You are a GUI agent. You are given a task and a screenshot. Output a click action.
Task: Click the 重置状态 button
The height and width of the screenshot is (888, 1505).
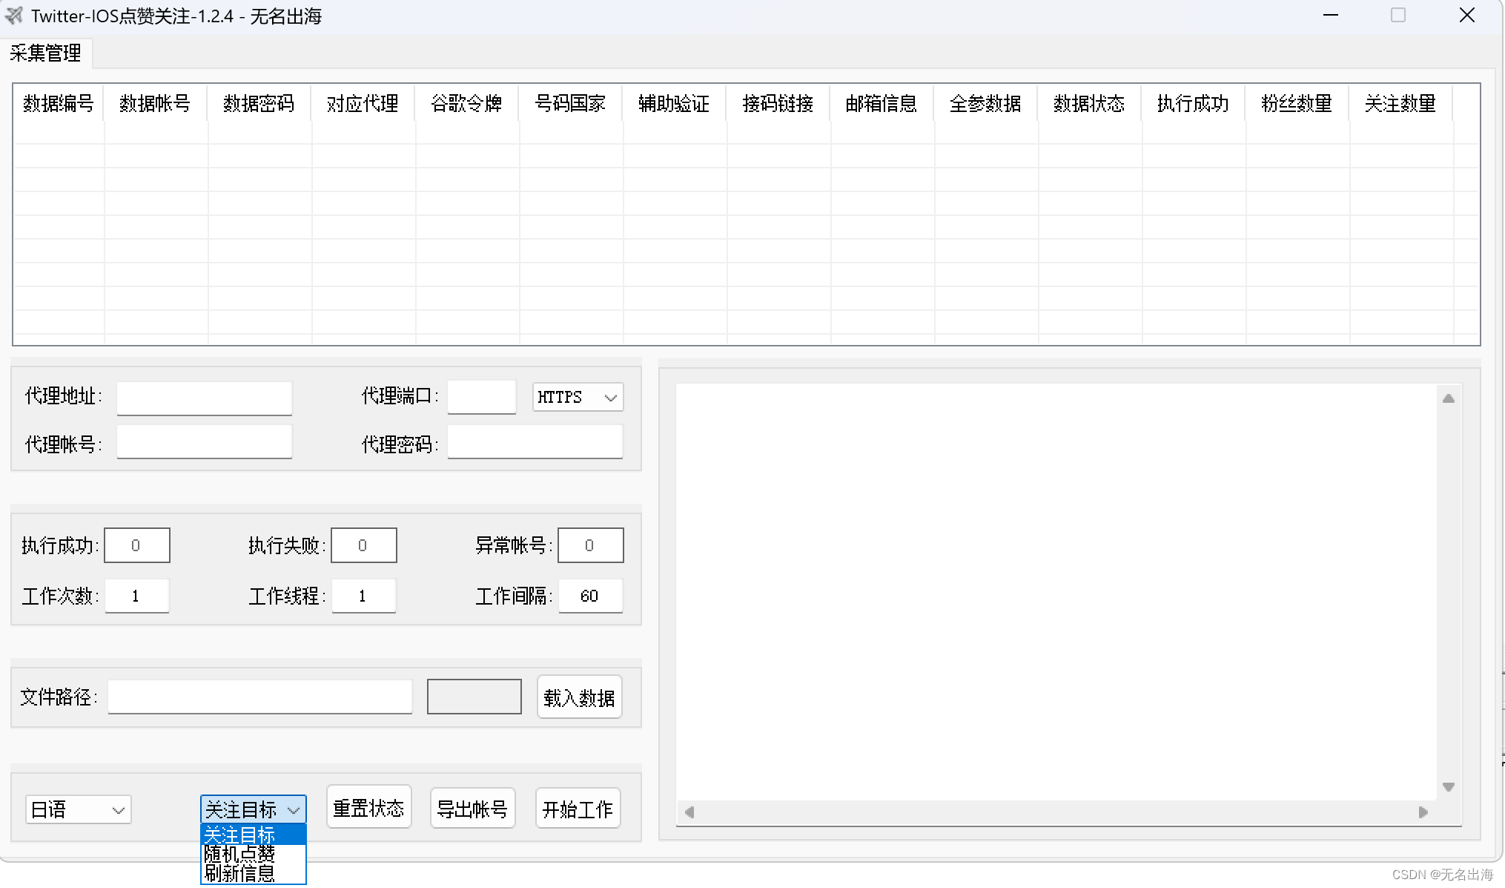tap(368, 808)
